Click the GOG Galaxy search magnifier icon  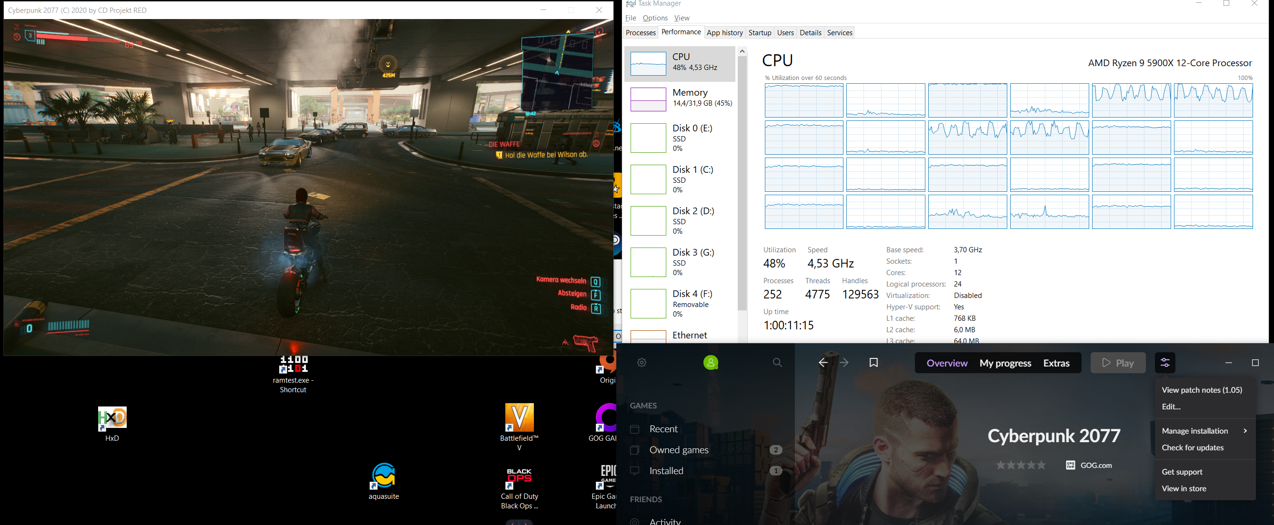tap(777, 363)
